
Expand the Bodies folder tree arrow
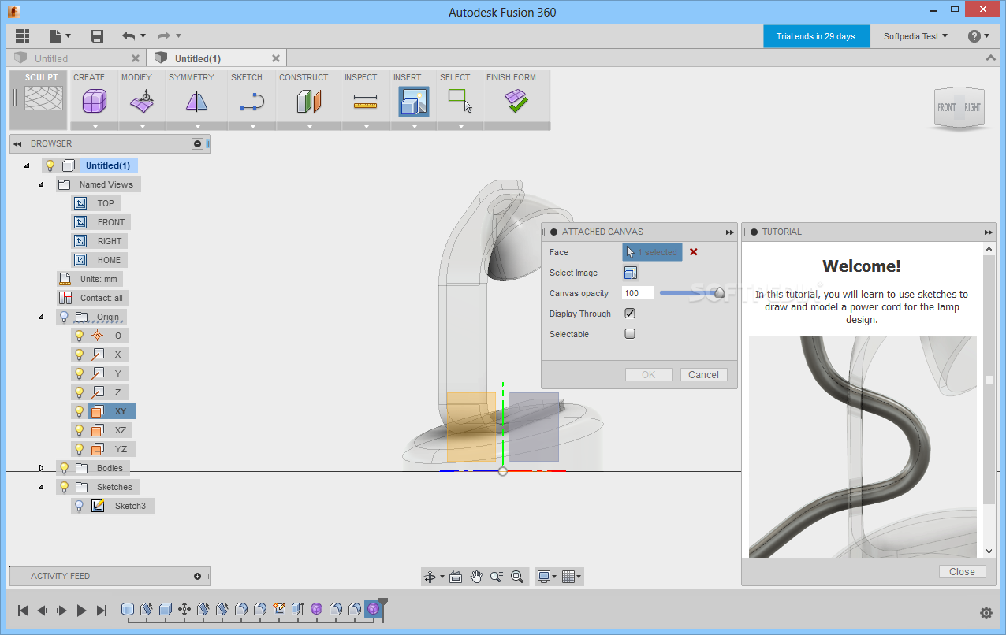point(42,468)
